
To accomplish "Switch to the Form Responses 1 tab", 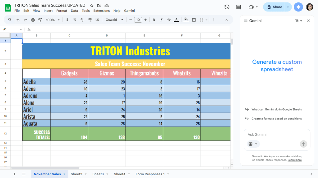I will point(150,174).
